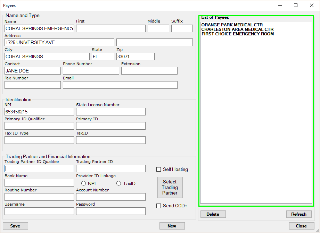The width and height of the screenshot is (320, 233).
Task: Select the NPI linkage radio button
Action: tap(84, 183)
